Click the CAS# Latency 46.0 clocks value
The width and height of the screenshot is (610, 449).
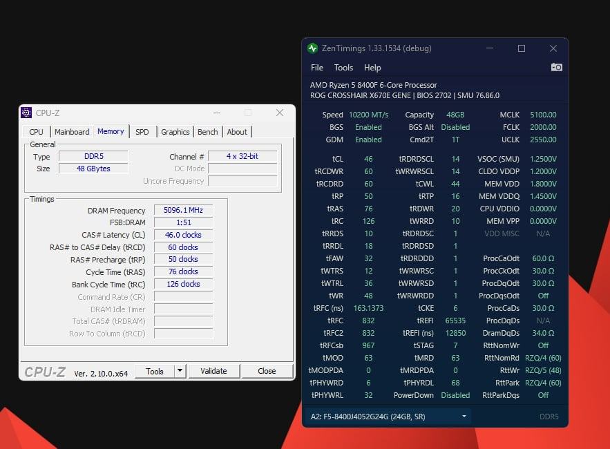183,235
